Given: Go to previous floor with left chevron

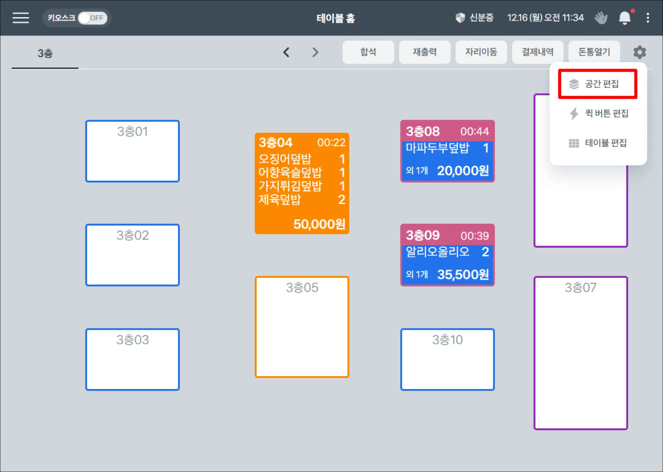Looking at the screenshot, I should point(286,52).
